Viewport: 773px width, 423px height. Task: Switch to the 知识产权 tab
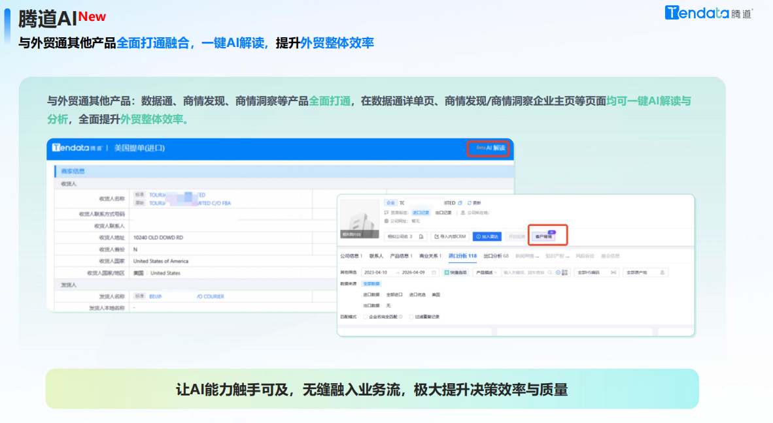[557, 256]
